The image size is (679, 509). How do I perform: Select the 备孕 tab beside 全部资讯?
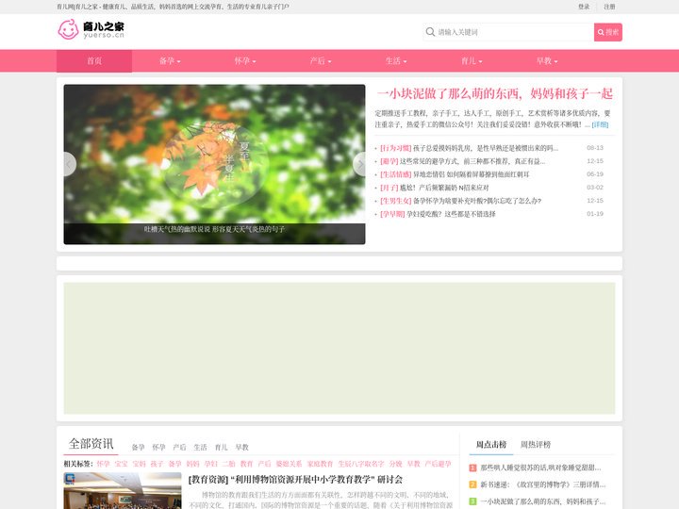138,447
